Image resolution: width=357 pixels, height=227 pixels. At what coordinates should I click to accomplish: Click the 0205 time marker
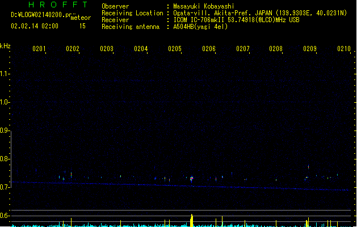click(x=175, y=49)
